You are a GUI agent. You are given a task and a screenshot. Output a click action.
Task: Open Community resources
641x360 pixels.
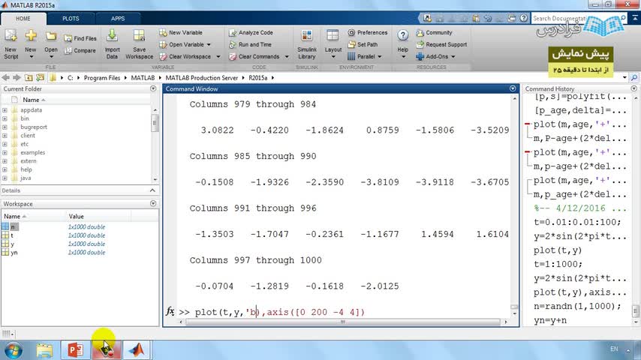pyautogui.click(x=434, y=33)
